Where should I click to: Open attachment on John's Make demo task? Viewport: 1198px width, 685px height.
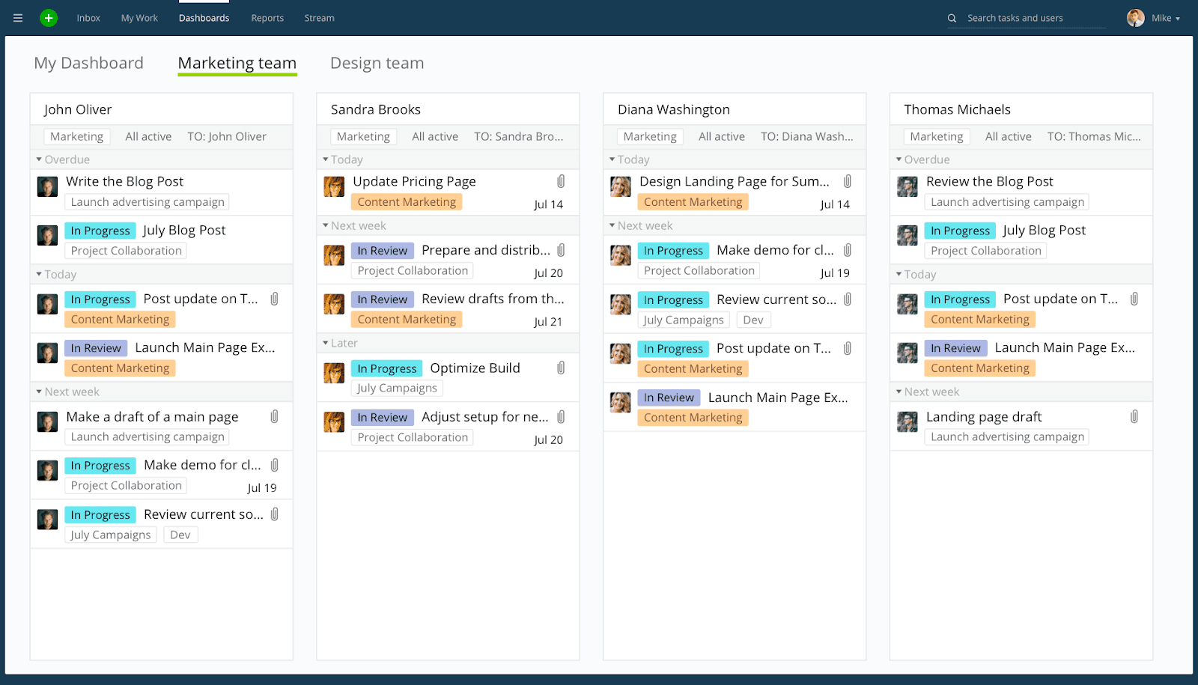(x=275, y=465)
